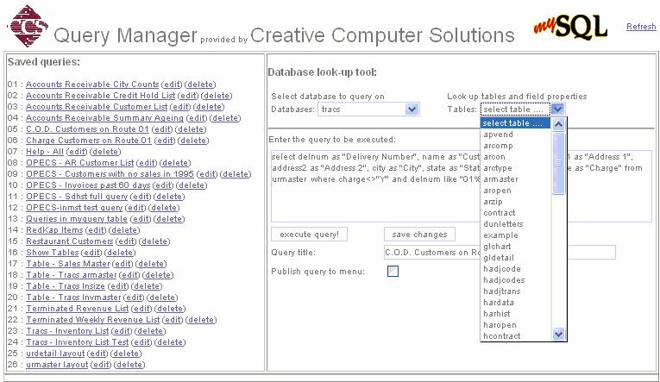The width and height of the screenshot is (660, 382).
Task: Click the table list scroll-down arrow
Action: [558, 335]
